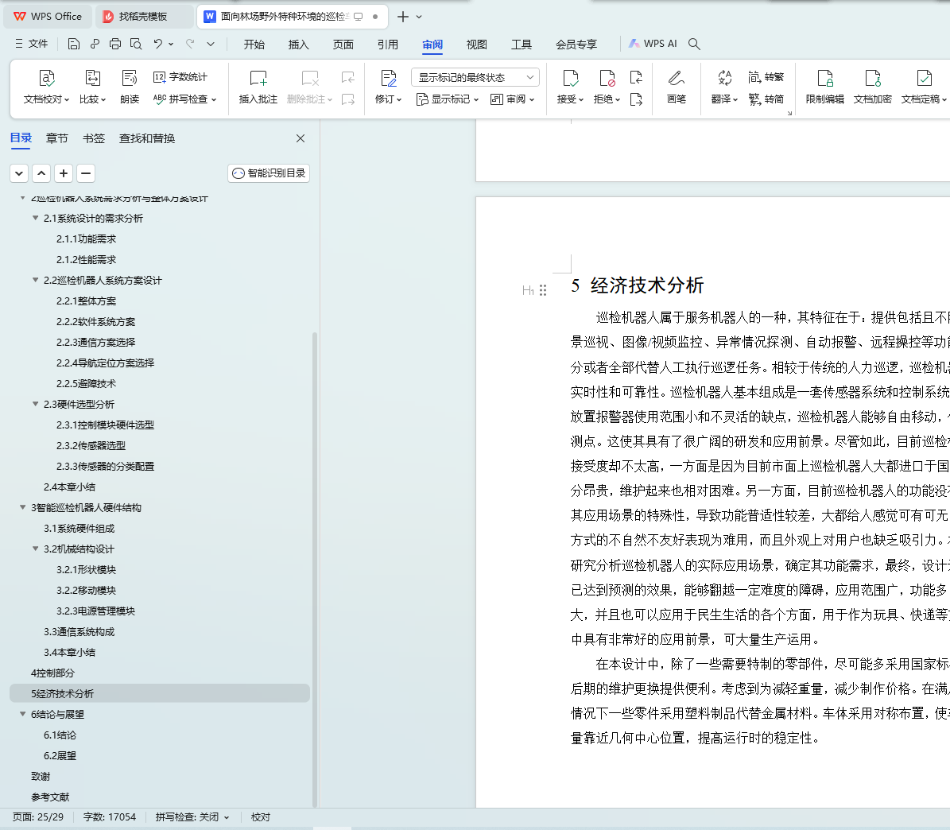Open the 审阅 review pane button

pos(513,99)
